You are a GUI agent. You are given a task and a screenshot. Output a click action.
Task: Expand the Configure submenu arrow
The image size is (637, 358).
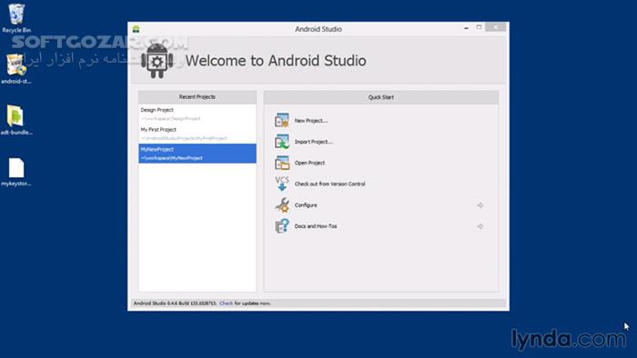click(480, 205)
